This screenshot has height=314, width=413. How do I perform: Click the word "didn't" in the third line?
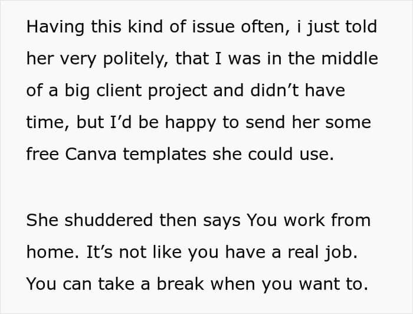(274, 90)
